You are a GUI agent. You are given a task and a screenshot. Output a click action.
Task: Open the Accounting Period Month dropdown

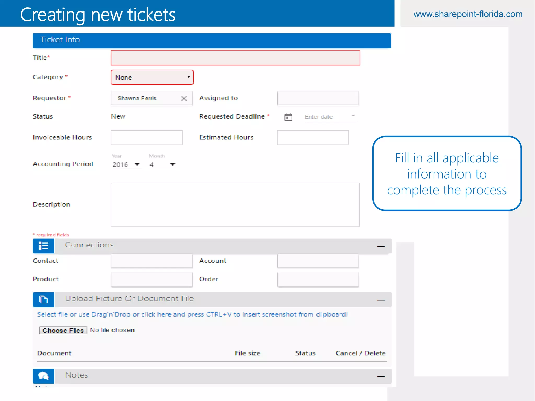tap(163, 164)
